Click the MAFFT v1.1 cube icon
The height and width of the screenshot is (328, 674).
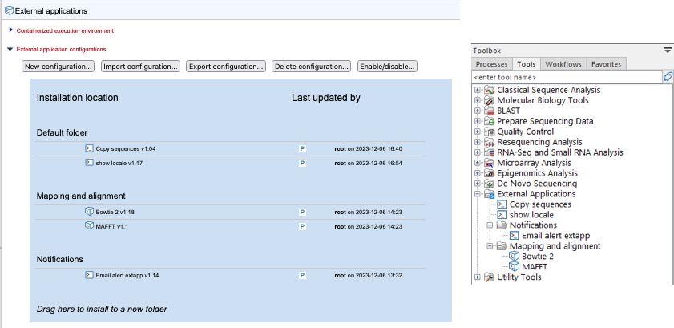pos(89,225)
